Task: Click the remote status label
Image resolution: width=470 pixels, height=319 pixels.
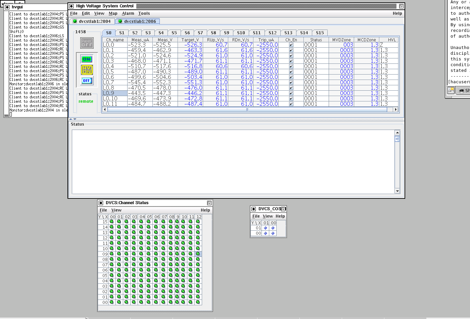Action: tap(86, 101)
